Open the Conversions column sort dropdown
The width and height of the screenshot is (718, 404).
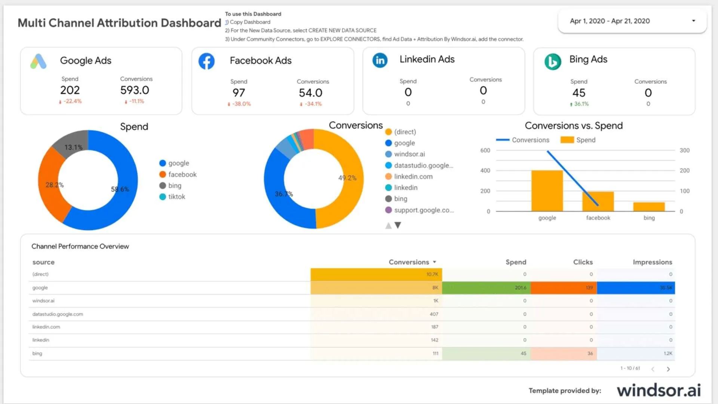point(434,262)
